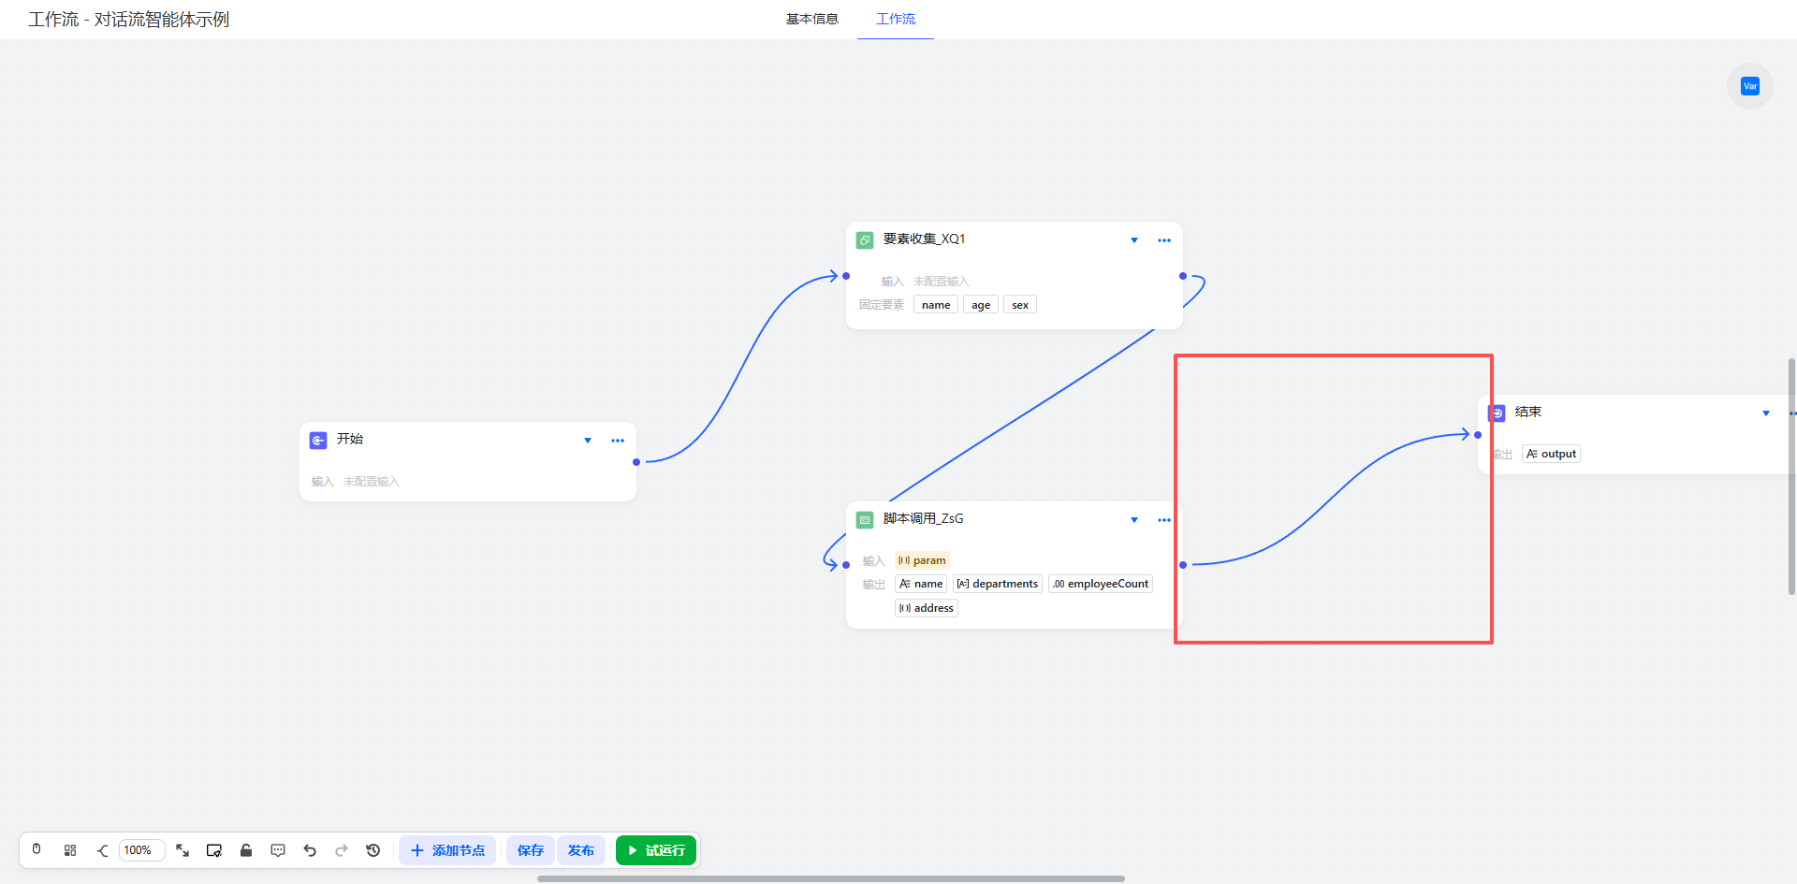Image resolution: width=1797 pixels, height=884 pixels.
Task: Toggle the canvas lock icon
Action: (246, 850)
